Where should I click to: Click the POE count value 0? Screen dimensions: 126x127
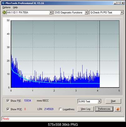coord(25,109)
